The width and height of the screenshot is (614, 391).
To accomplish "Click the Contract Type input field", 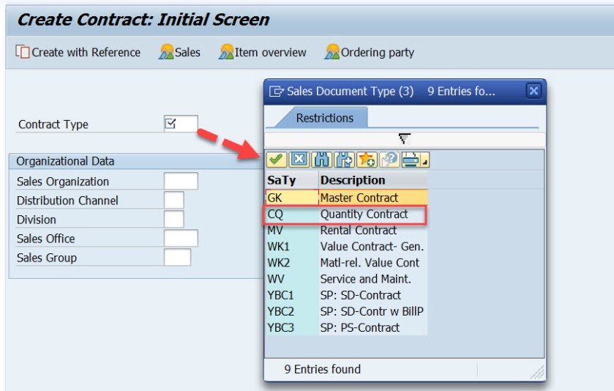I will coord(181,124).
